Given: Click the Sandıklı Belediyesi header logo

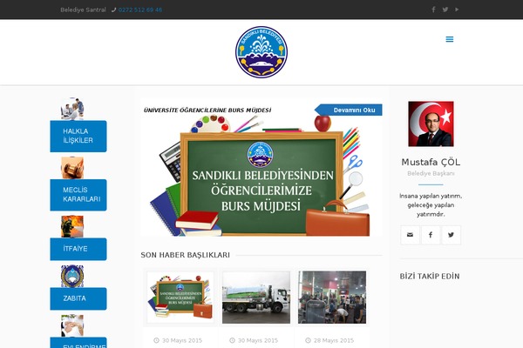Looking at the screenshot, I should click(x=261, y=52).
